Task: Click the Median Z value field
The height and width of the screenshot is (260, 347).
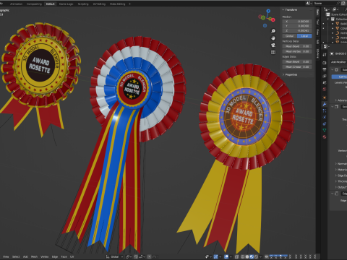Action: click(297, 30)
